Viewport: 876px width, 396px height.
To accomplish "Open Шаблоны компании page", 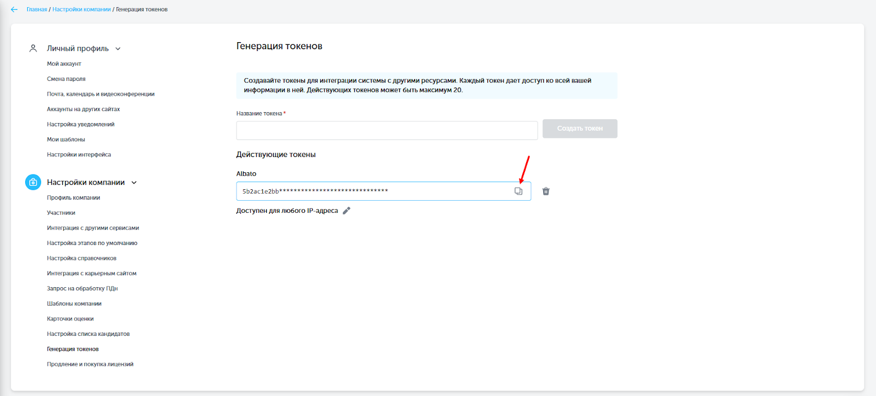I will (x=74, y=304).
